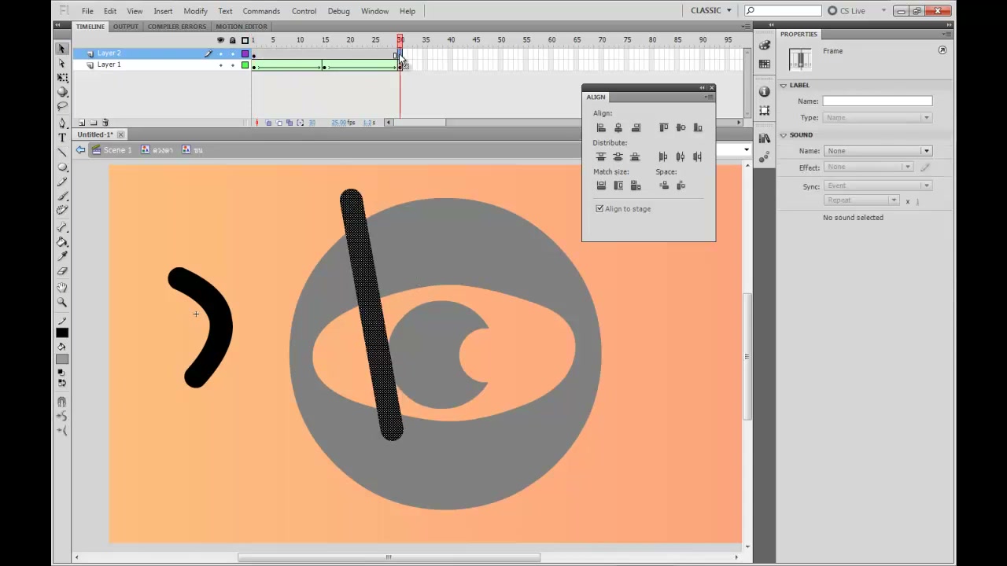The height and width of the screenshot is (566, 1007).
Task: Open the Info panel icon
Action: point(765,92)
